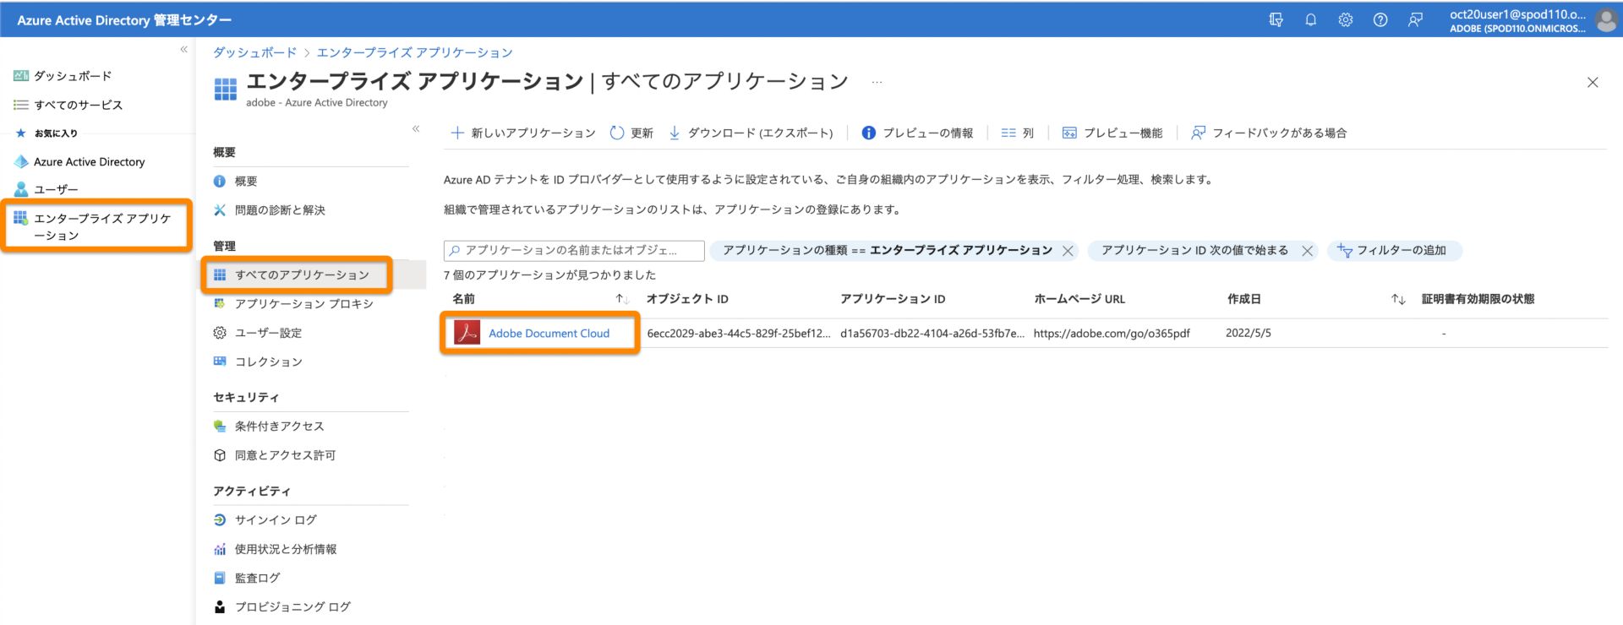Remove the アプリケーションの種類 filter
This screenshot has height=625, width=1623.
click(x=1068, y=251)
